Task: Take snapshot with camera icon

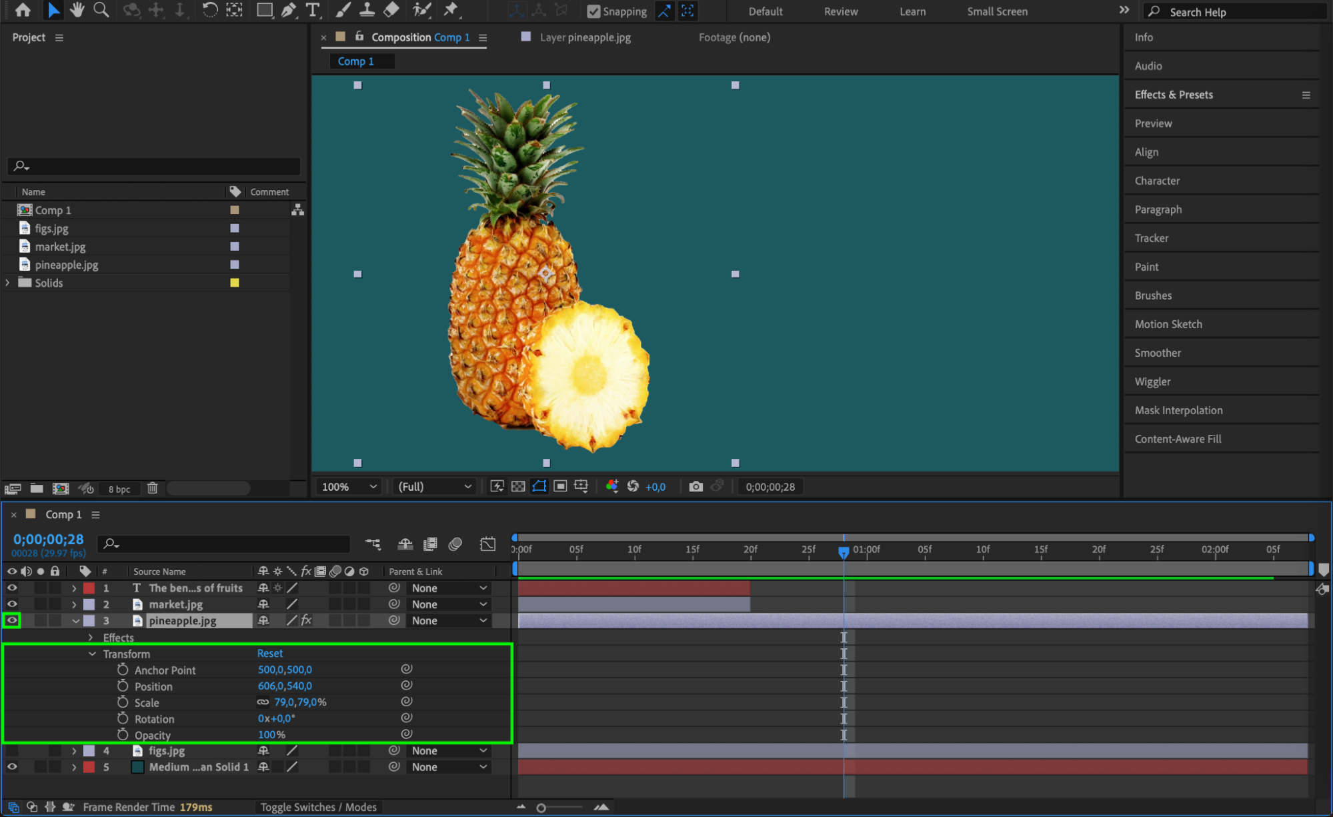Action: [x=696, y=487]
